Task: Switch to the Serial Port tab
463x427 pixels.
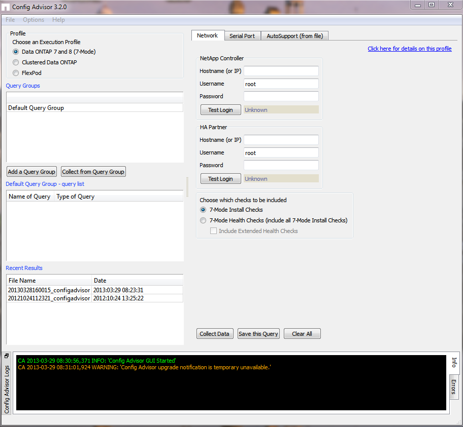Action: [x=242, y=36]
